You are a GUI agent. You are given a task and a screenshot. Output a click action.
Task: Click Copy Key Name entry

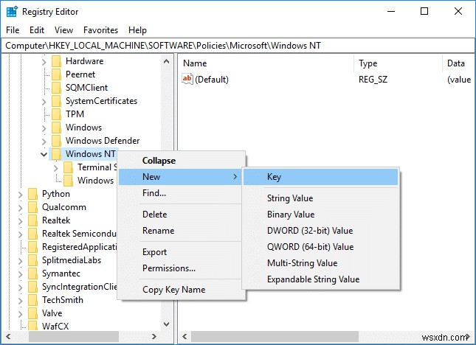tap(173, 290)
